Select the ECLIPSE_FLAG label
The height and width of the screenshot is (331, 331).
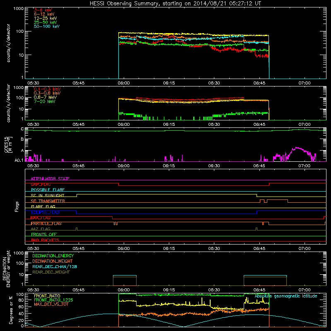click(x=45, y=212)
